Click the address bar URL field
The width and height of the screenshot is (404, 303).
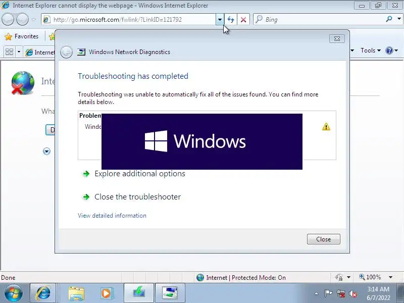[x=128, y=20]
